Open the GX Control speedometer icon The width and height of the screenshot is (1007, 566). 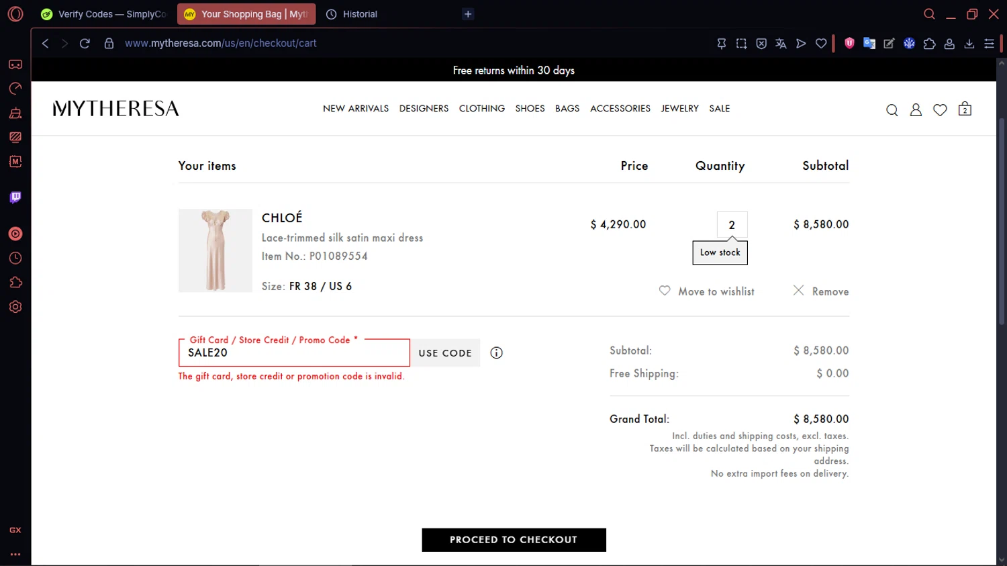click(x=15, y=89)
